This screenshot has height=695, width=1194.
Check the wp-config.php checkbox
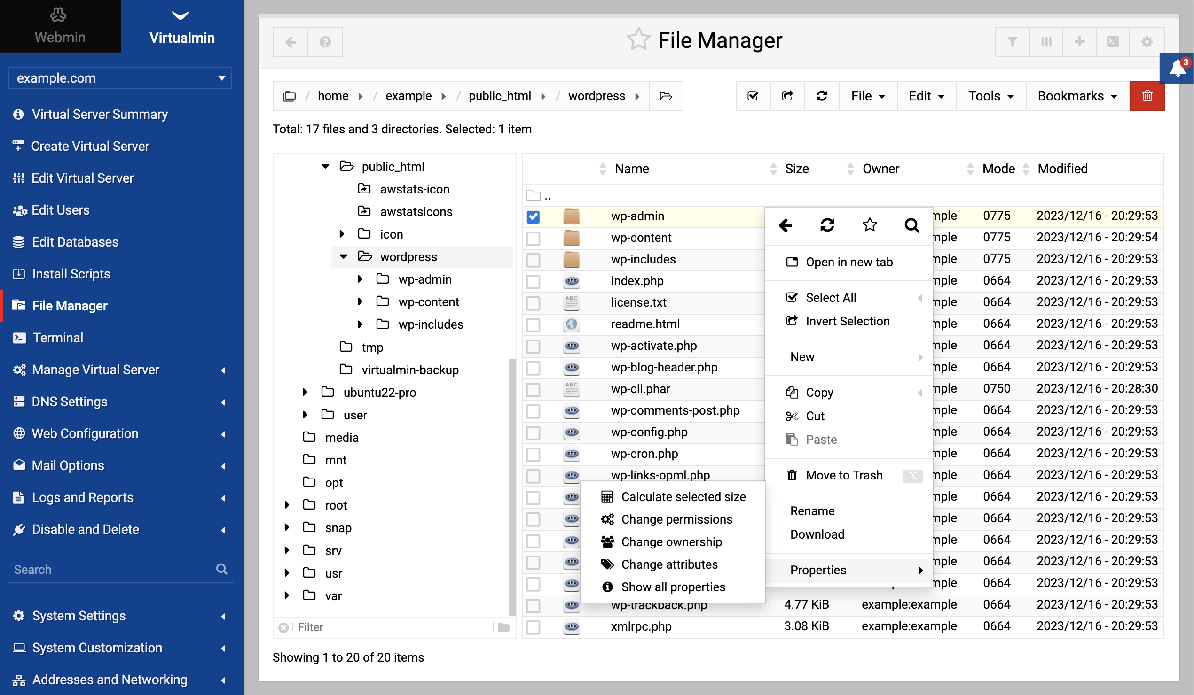tap(533, 432)
